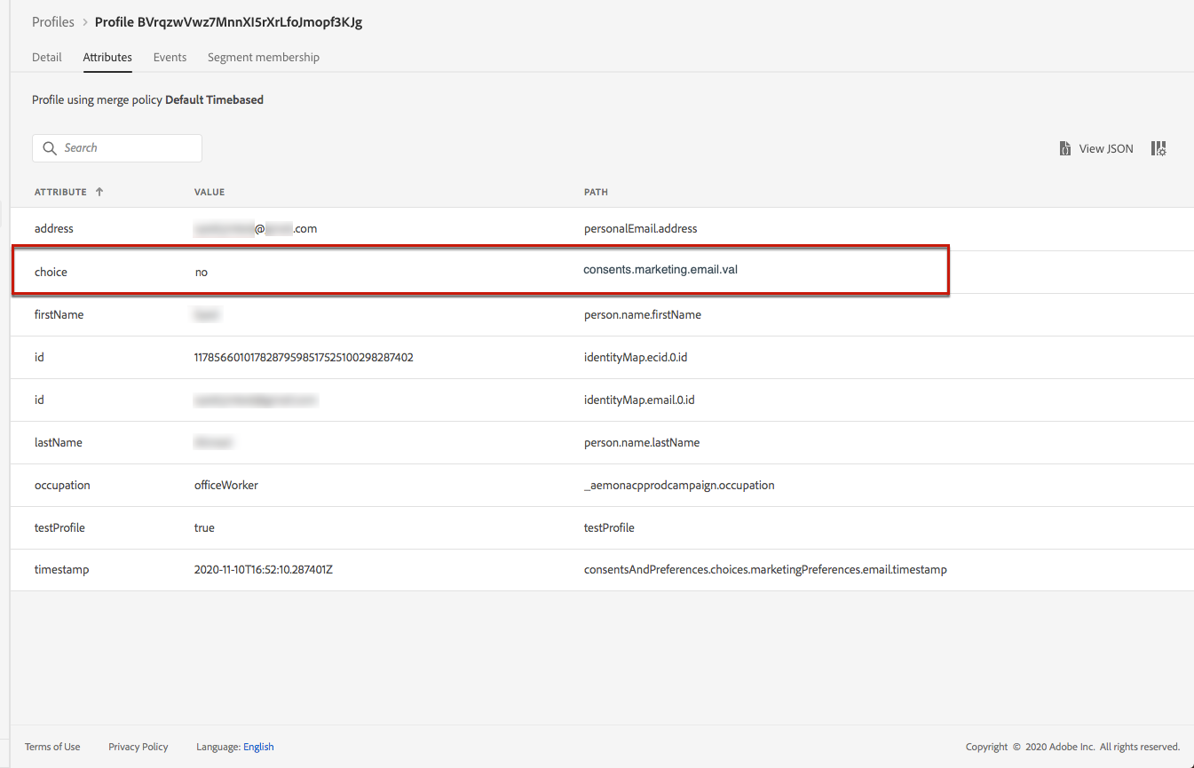Screen dimensions: 1194x768
Task: Switch to the Detail tab
Action: point(47,57)
